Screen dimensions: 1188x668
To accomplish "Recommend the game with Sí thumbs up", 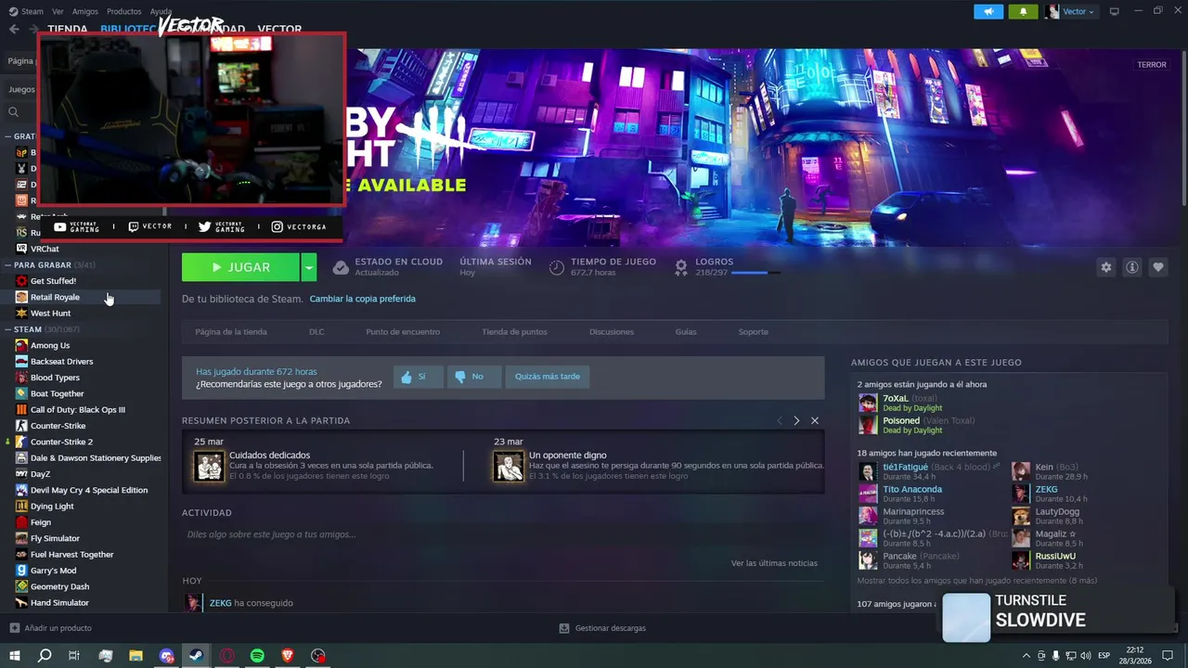I will (418, 377).
